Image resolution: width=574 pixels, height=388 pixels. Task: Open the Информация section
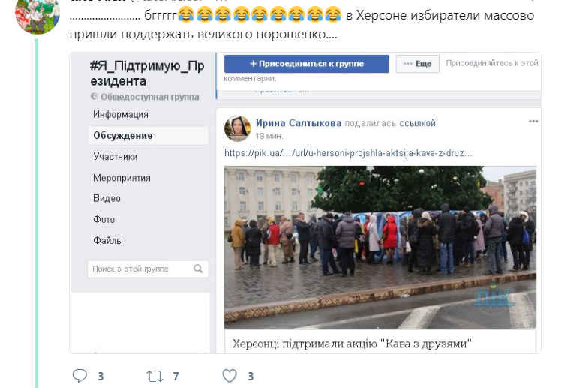[x=121, y=115]
